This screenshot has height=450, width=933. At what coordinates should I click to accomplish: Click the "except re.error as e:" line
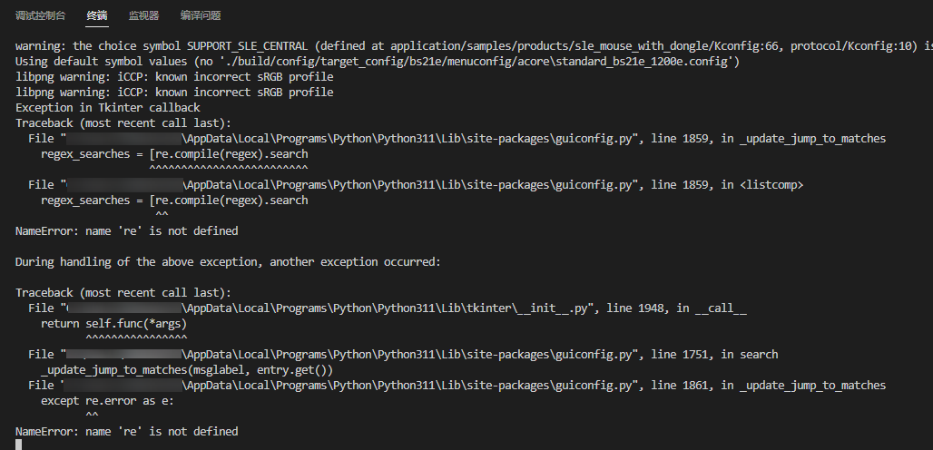(107, 400)
